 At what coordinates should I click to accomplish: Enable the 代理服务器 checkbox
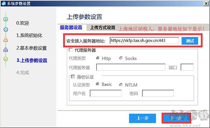point(71,50)
